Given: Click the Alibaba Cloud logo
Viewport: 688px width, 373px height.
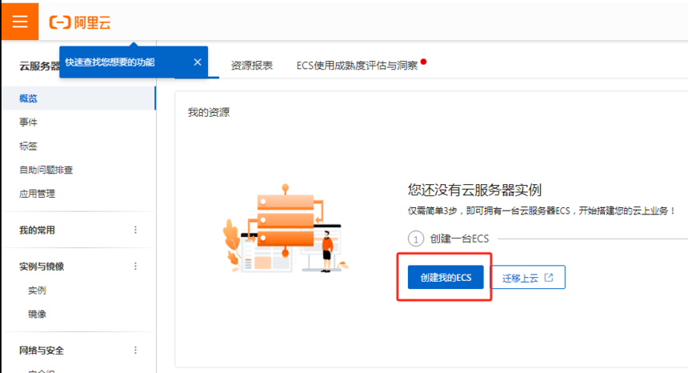Looking at the screenshot, I should coord(80,22).
